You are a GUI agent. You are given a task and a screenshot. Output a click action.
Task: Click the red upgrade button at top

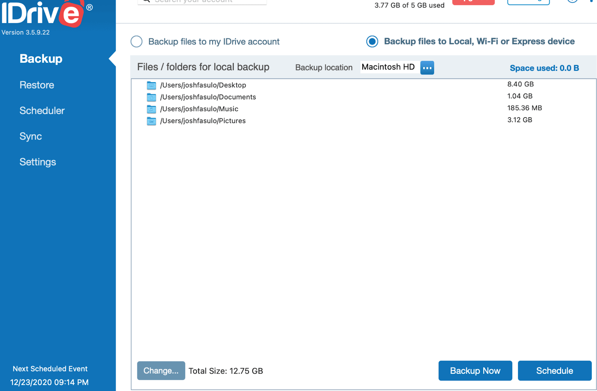pos(473,2)
